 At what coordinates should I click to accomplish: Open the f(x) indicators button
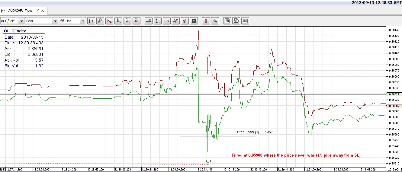pos(167,21)
